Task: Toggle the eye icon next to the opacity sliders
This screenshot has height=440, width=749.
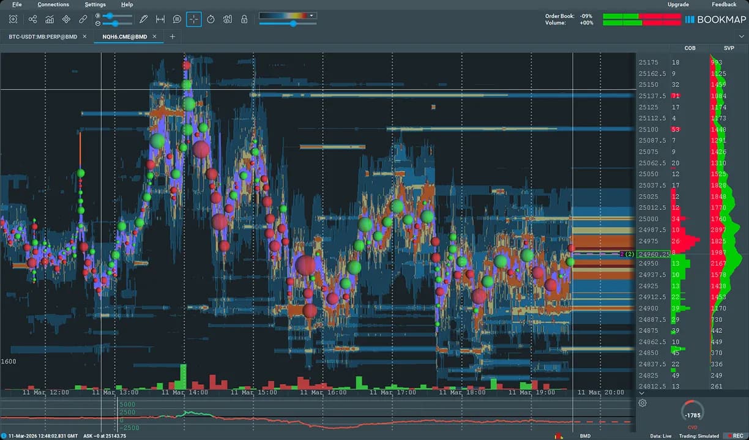Action: pyautogui.click(x=97, y=15)
